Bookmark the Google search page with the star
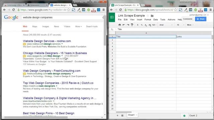Viewport: 214px width, 120px height. tap(69, 10)
